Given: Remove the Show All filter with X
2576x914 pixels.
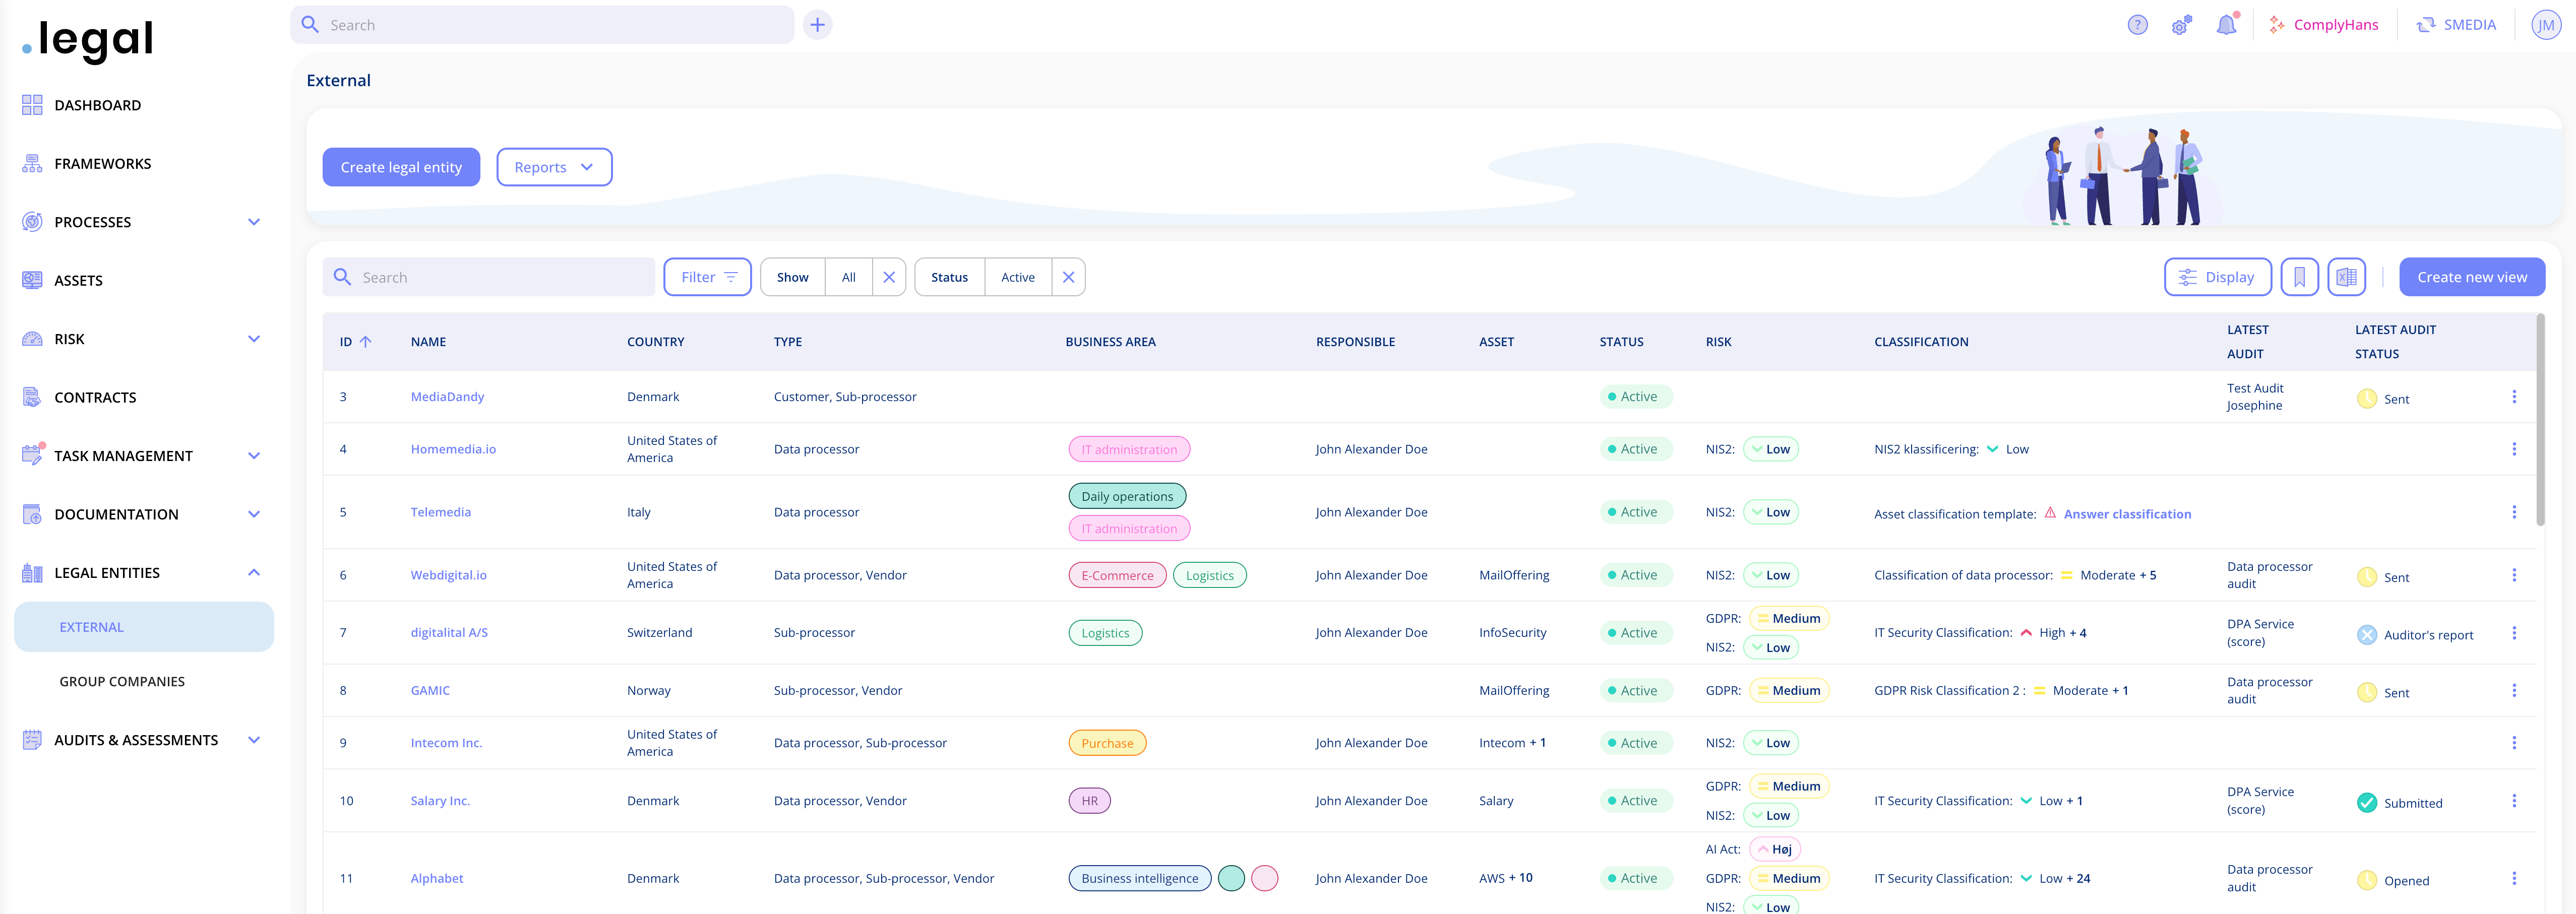Looking at the screenshot, I should tap(888, 277).
